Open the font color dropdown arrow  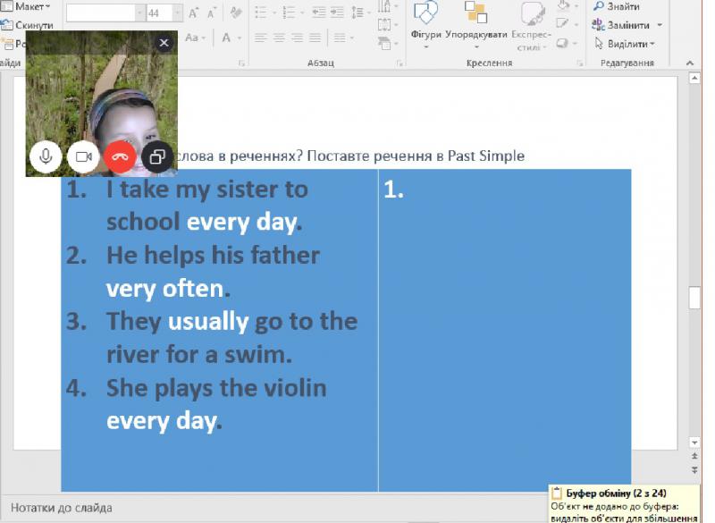239,38
